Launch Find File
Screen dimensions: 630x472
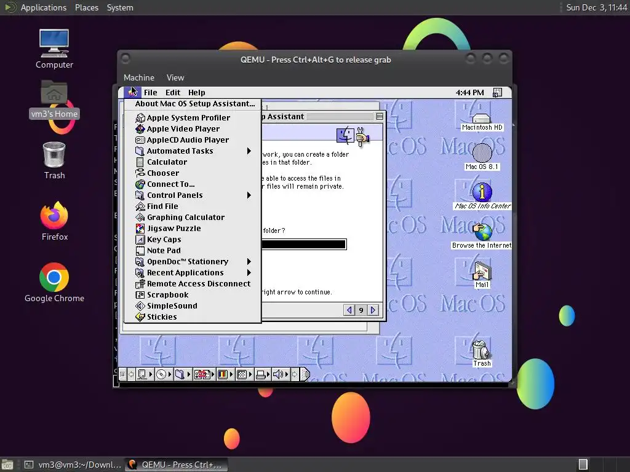(193, 206)
